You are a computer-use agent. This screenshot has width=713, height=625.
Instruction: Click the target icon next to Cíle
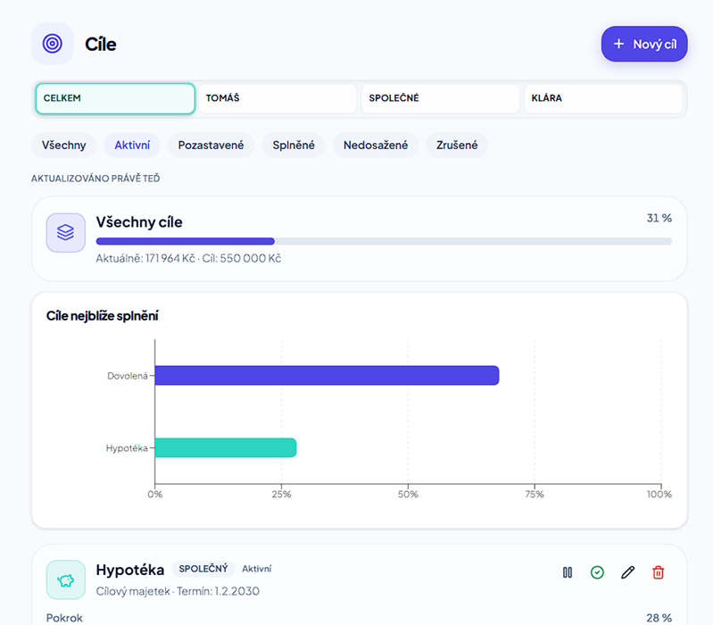click(53, 44)
